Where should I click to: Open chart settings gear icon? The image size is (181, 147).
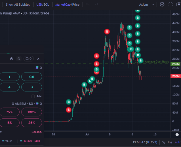coord(162,4)
